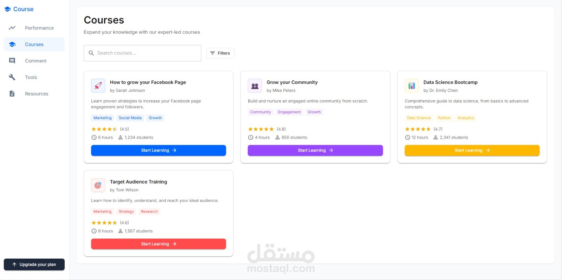Click the Tools wrench icon
Image resolution: width=562 pixels, height=280 pixels.
(x=12, y=77)
